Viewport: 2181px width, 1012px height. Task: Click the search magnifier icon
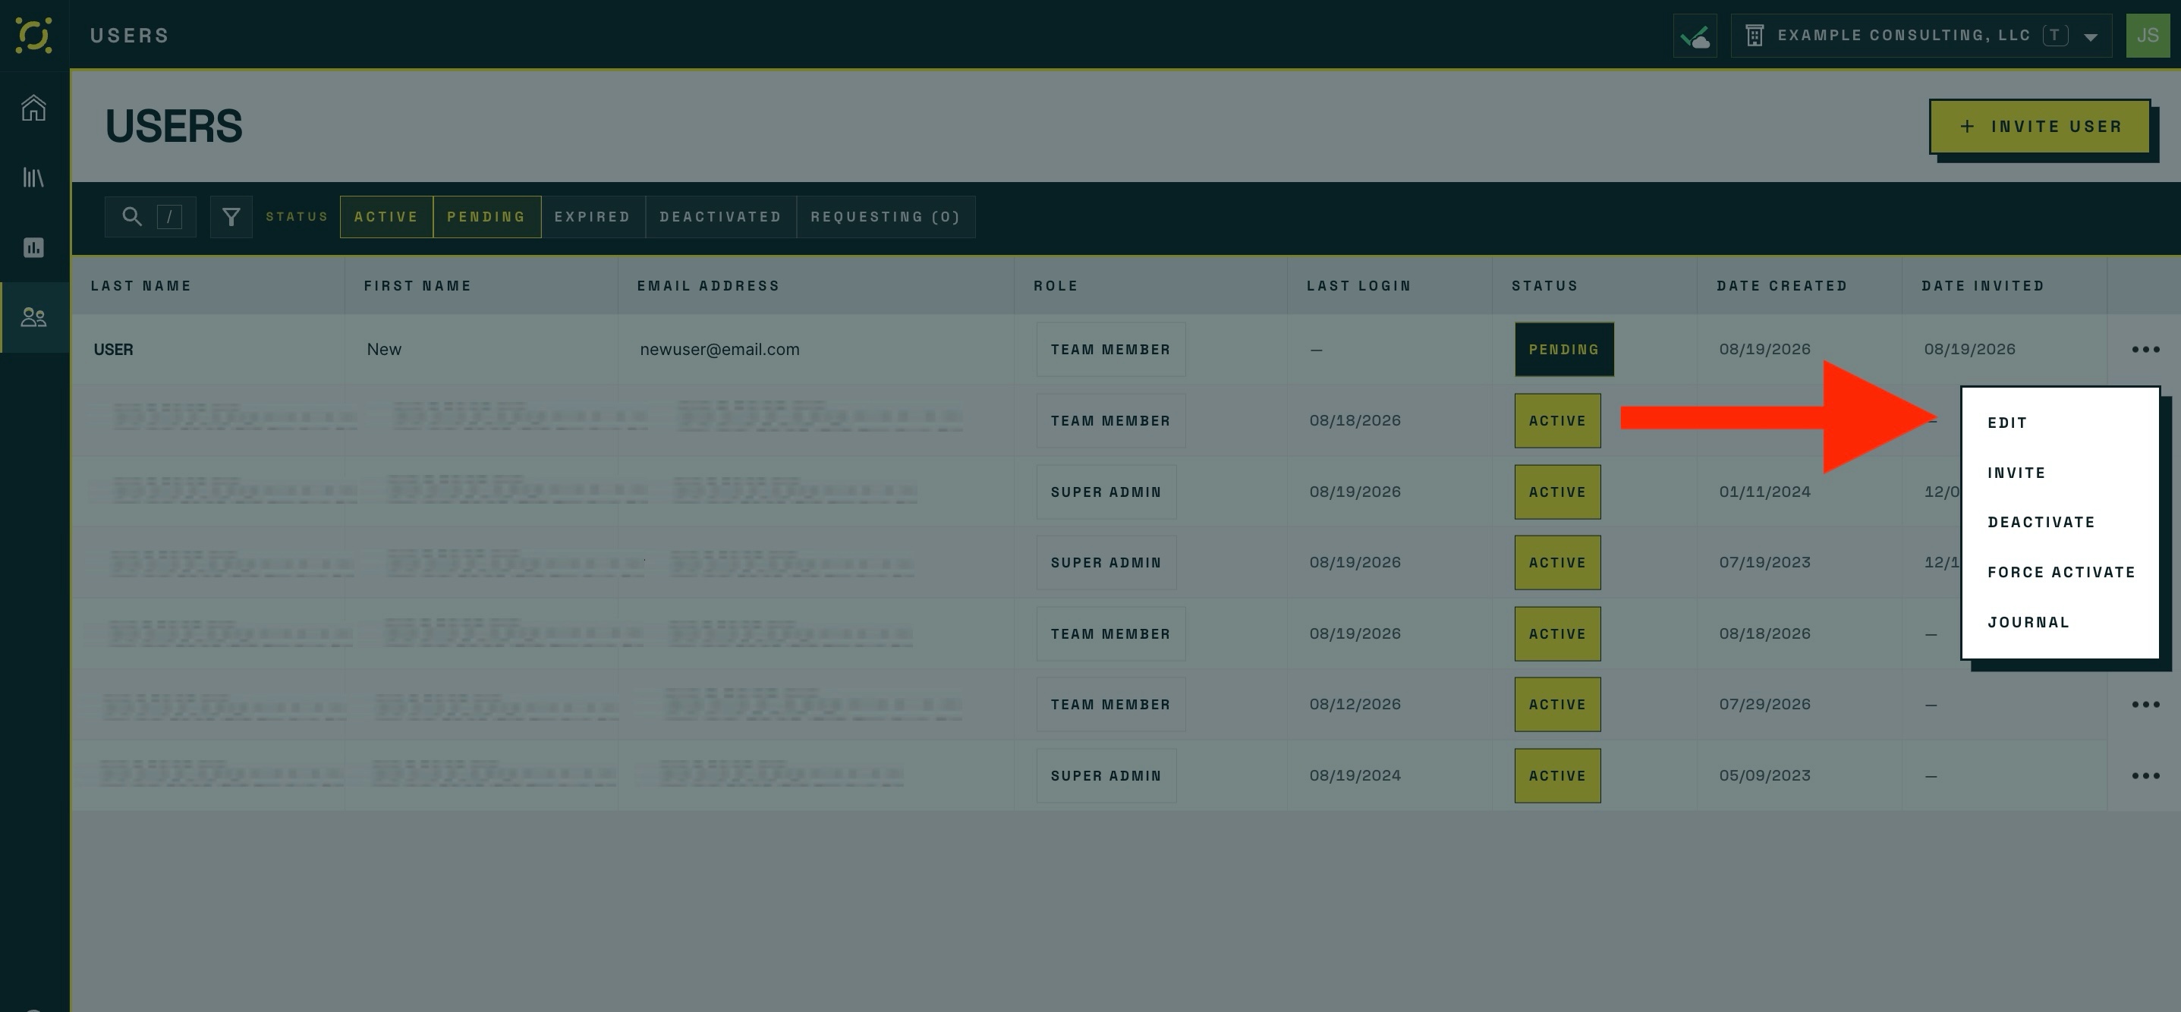[131, 217]
